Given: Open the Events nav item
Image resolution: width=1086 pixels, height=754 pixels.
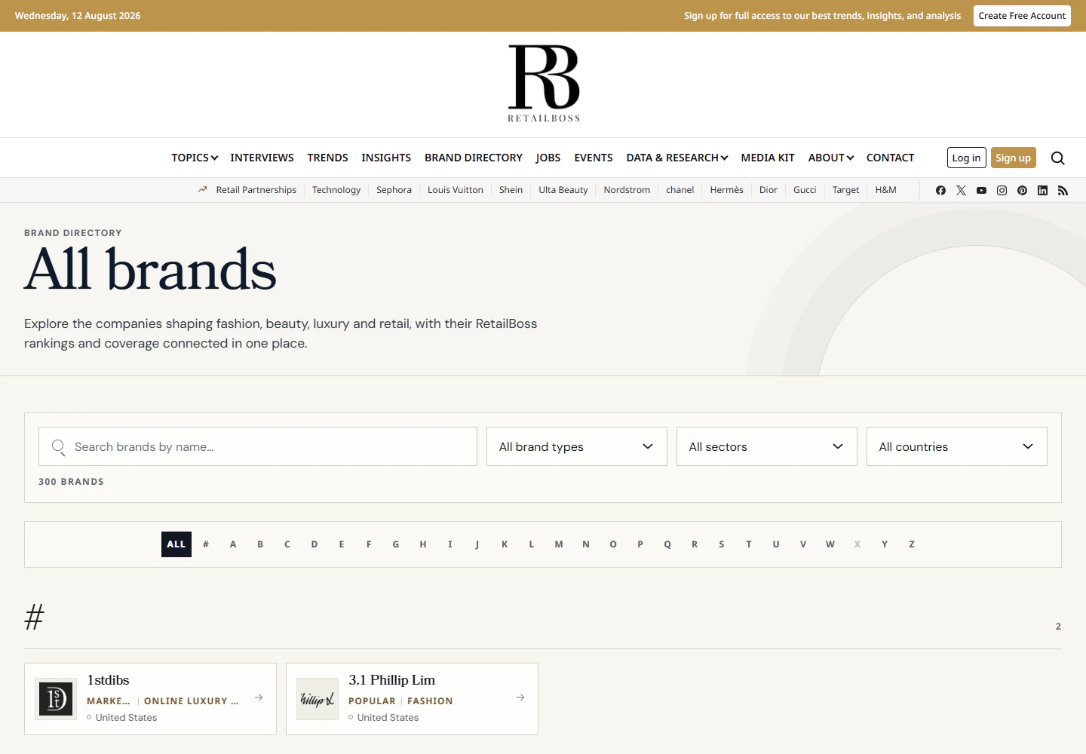Looking at the screenshot, I should click(594, 158).
